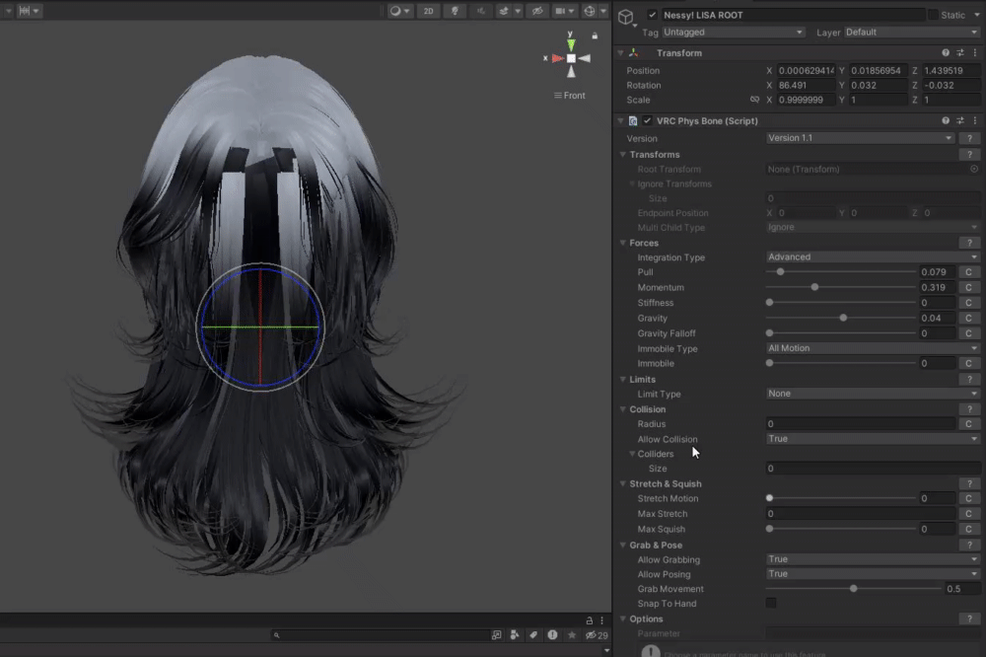Tick the Snap To Hand checkbox
Viewport: 986px width, 657px height.
[x=771, y=603]
